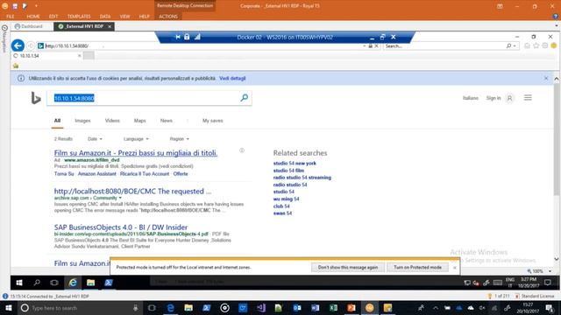The image size is (561, 315).
Task: Click local Windows Start button
Action: point(8,307)
